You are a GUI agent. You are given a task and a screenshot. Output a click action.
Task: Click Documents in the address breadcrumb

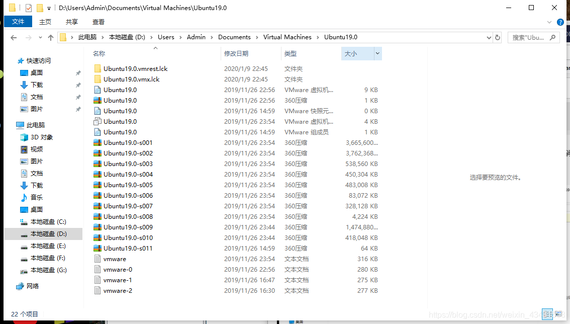click(234, 37)
